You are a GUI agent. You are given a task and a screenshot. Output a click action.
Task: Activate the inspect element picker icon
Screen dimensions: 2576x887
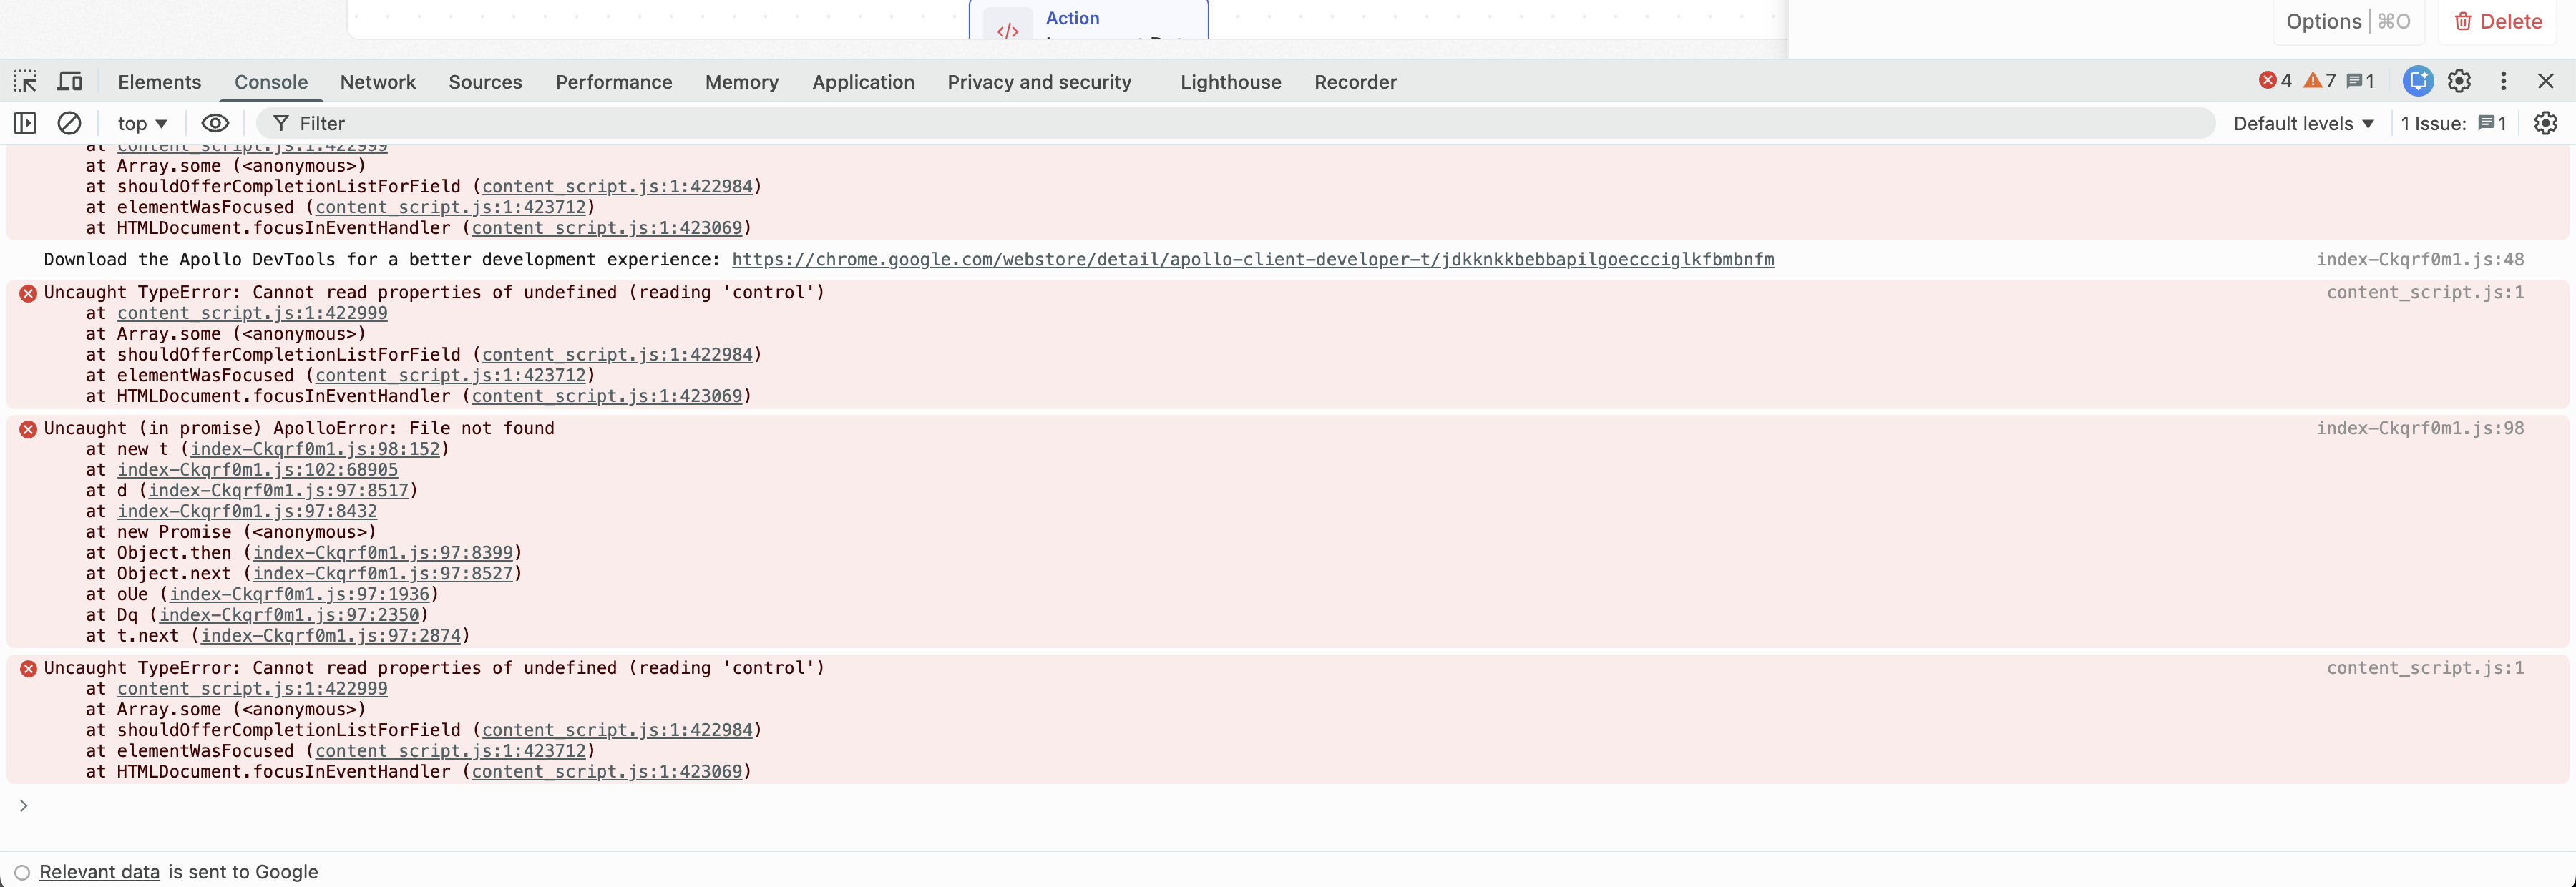coord(25,82)
